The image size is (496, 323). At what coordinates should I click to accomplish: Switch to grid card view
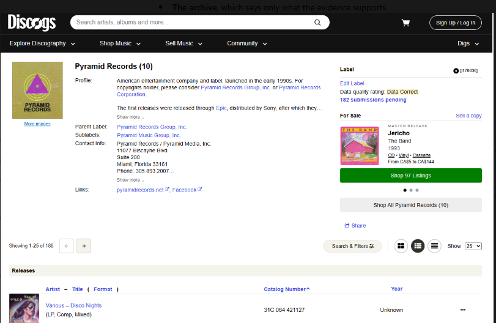pos(401,246)
